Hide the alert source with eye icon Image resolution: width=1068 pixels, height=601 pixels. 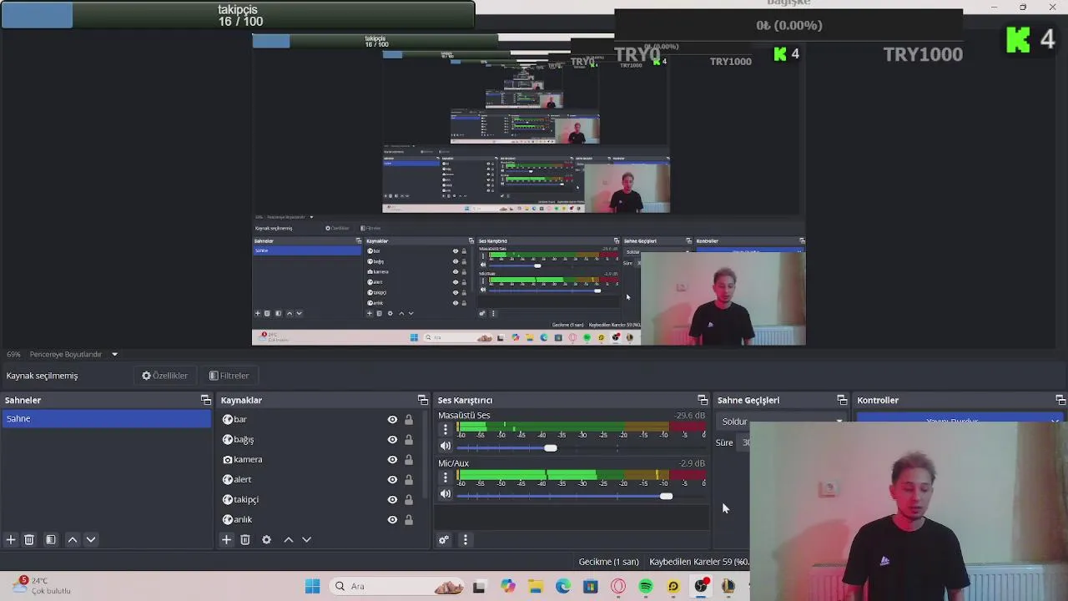point(392,480)
